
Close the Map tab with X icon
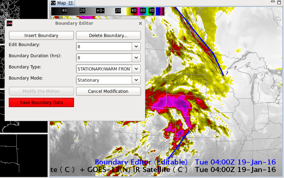[71, 3]
